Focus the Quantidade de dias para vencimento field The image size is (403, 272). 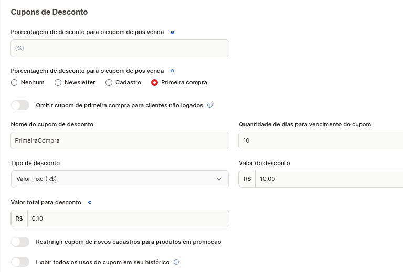click(x=321, y=140)
